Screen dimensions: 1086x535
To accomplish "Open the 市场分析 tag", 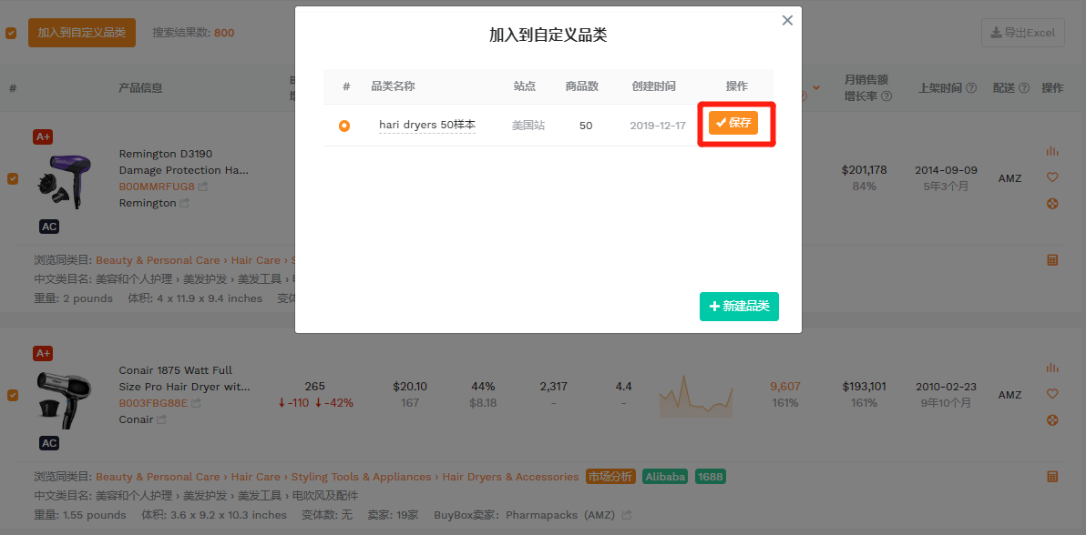I will click(x=610, y=477).
